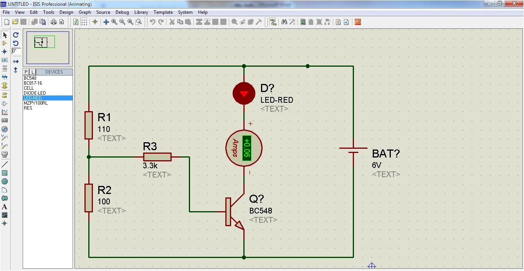
Task: Select the 2D text A tool
Action: [x=5, y=207]
